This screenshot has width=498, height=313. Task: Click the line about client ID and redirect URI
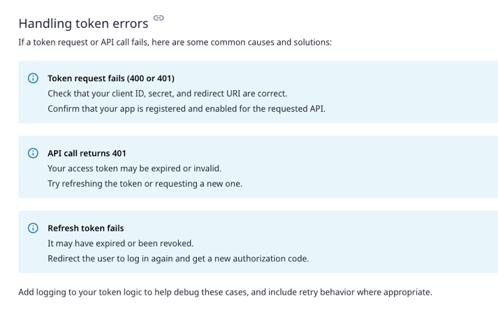pyautogui.click(x=167, y=94)
